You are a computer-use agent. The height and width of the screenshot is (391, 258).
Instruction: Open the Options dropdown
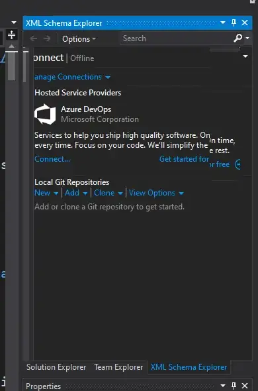point(79,39)
